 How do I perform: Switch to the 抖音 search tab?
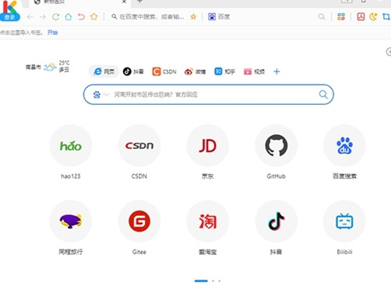[133, 71]
